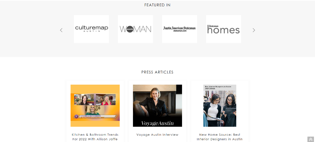
Task: Click the Featured In section heading
Action: pyautogui.click(x=157, y=5)
